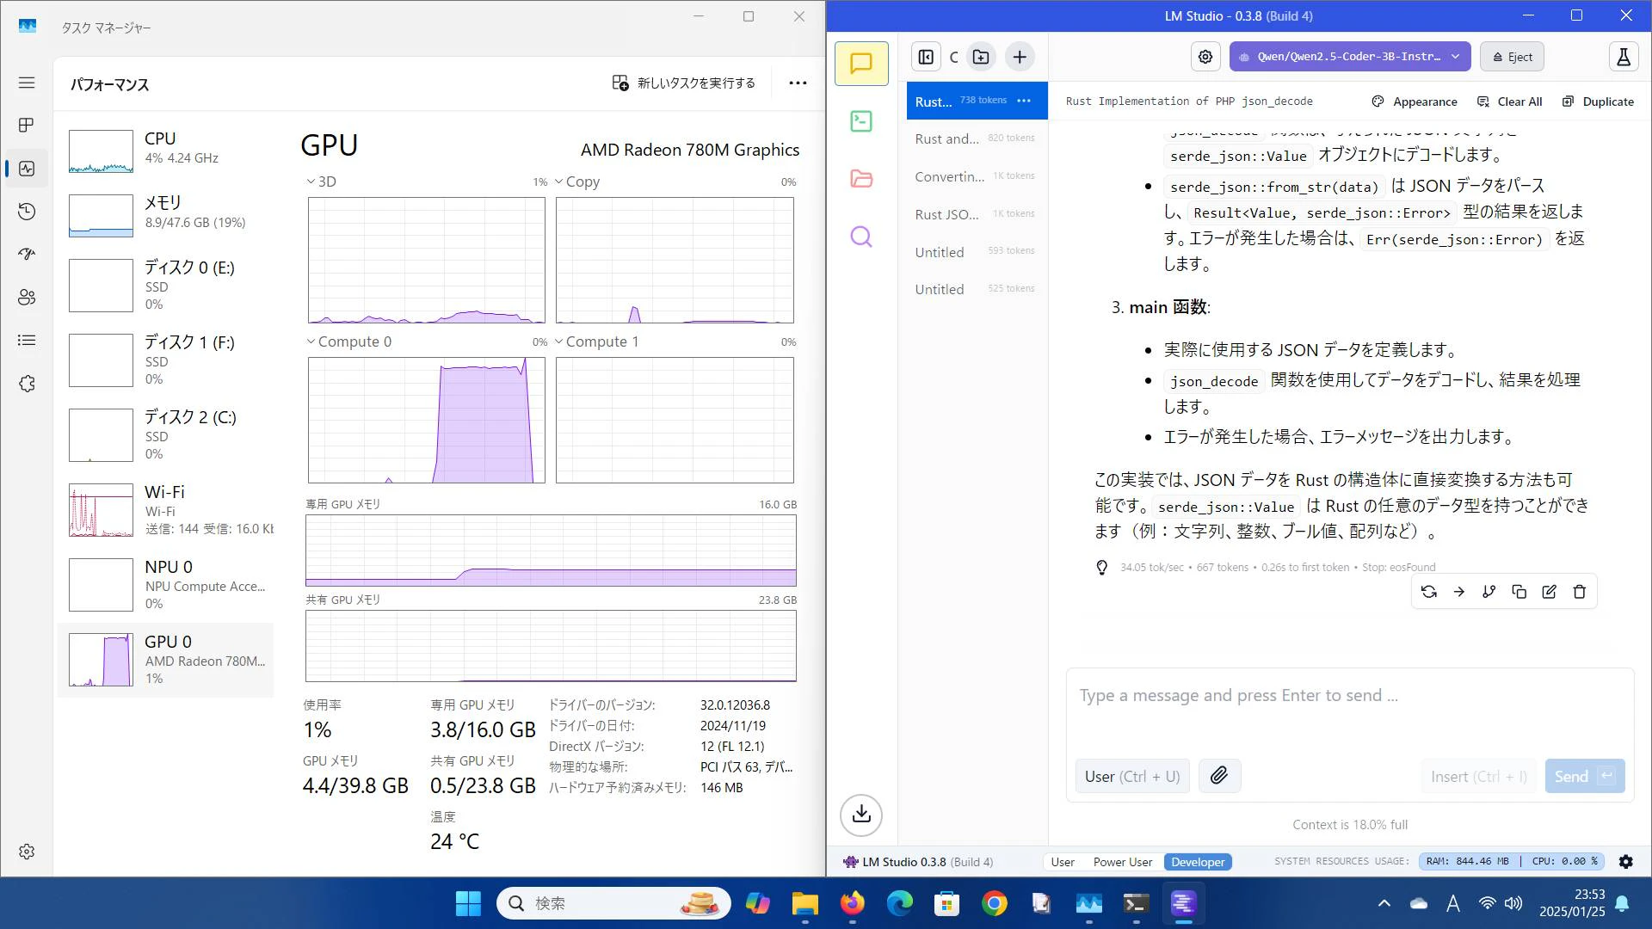Open Firefox from the taskbar
1652x929 pixels.
(x=853, y=903)
